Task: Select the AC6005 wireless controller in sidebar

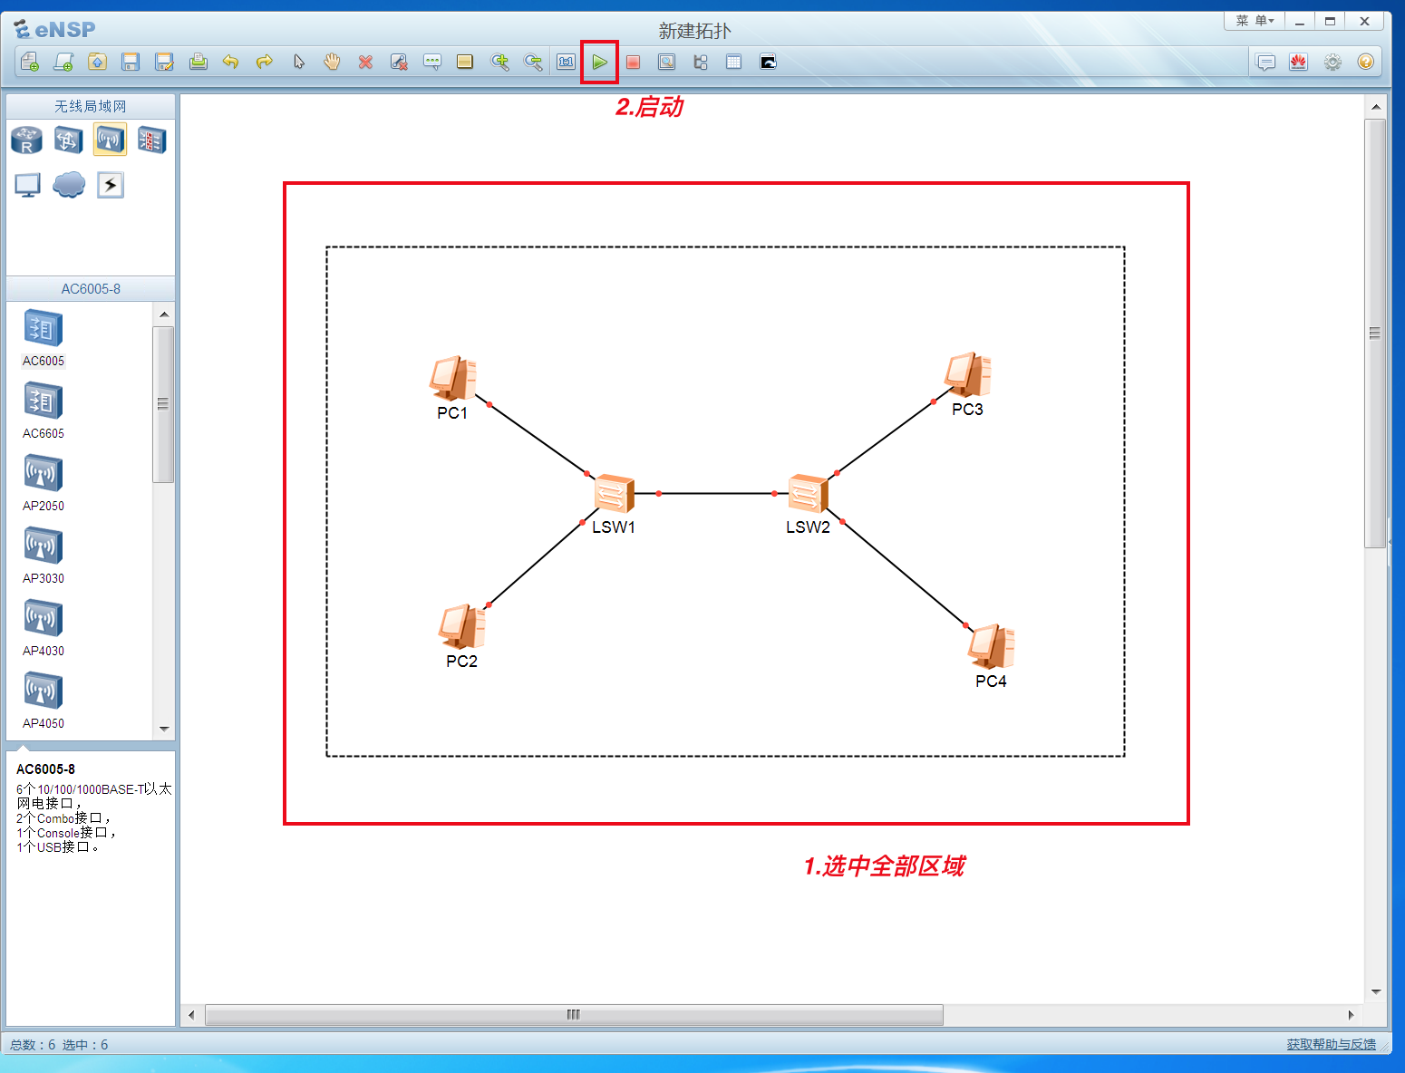Action: coord(42,329)
